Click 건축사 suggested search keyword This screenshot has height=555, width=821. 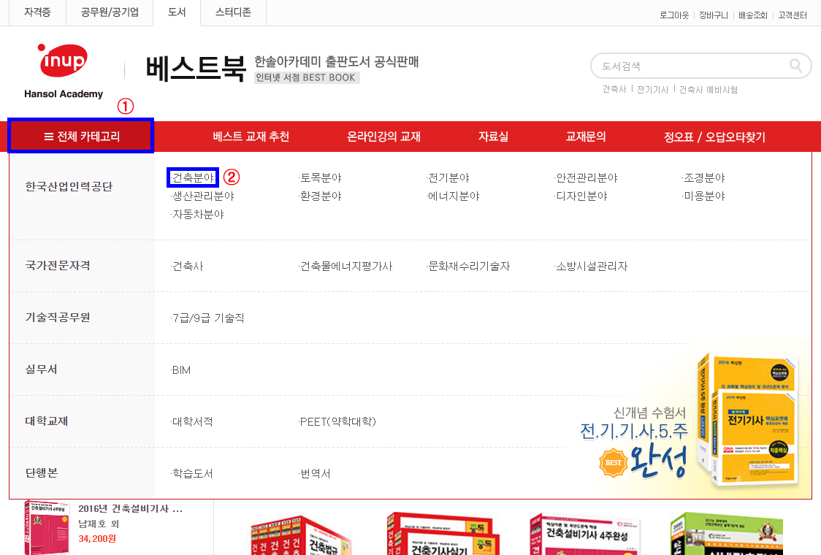[x=614, y=90]
